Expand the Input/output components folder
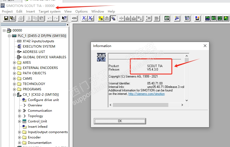230x147 pixels. tap(19, 132)
